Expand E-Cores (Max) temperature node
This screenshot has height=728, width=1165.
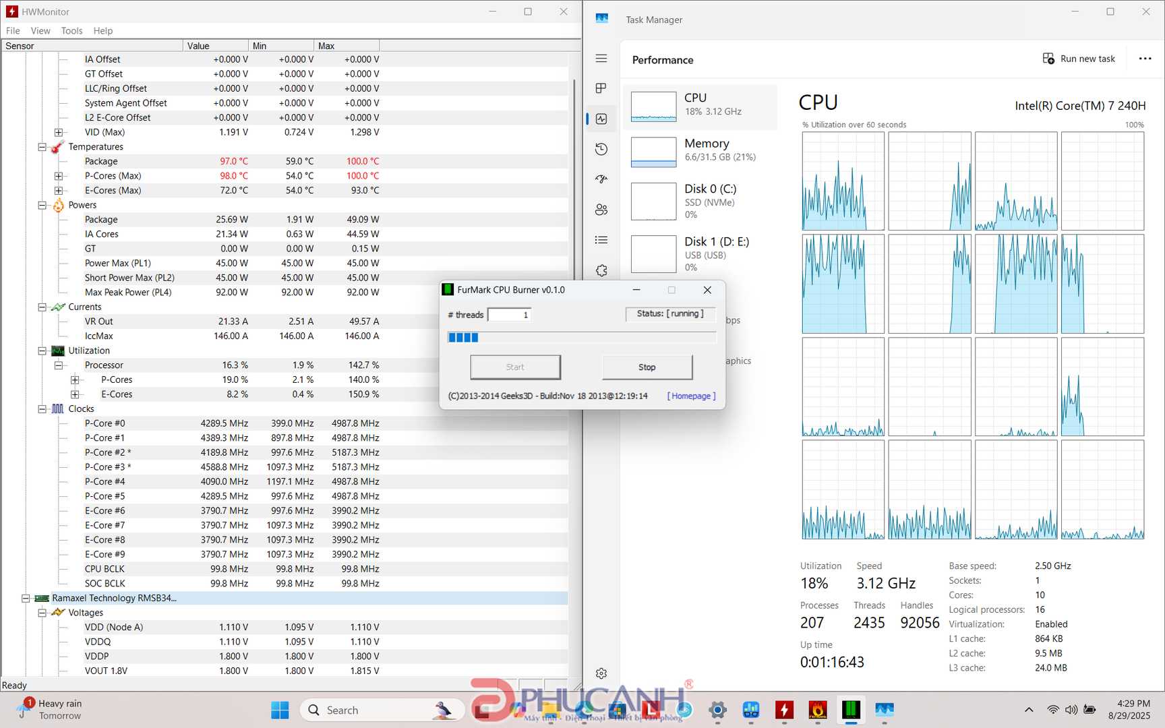(59, 191)
